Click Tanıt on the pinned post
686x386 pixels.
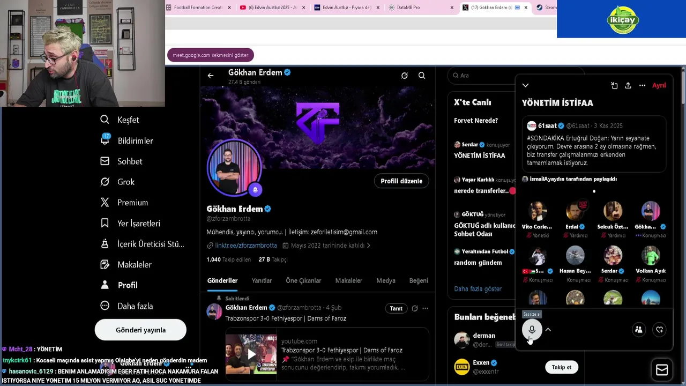tap(396, 308)
